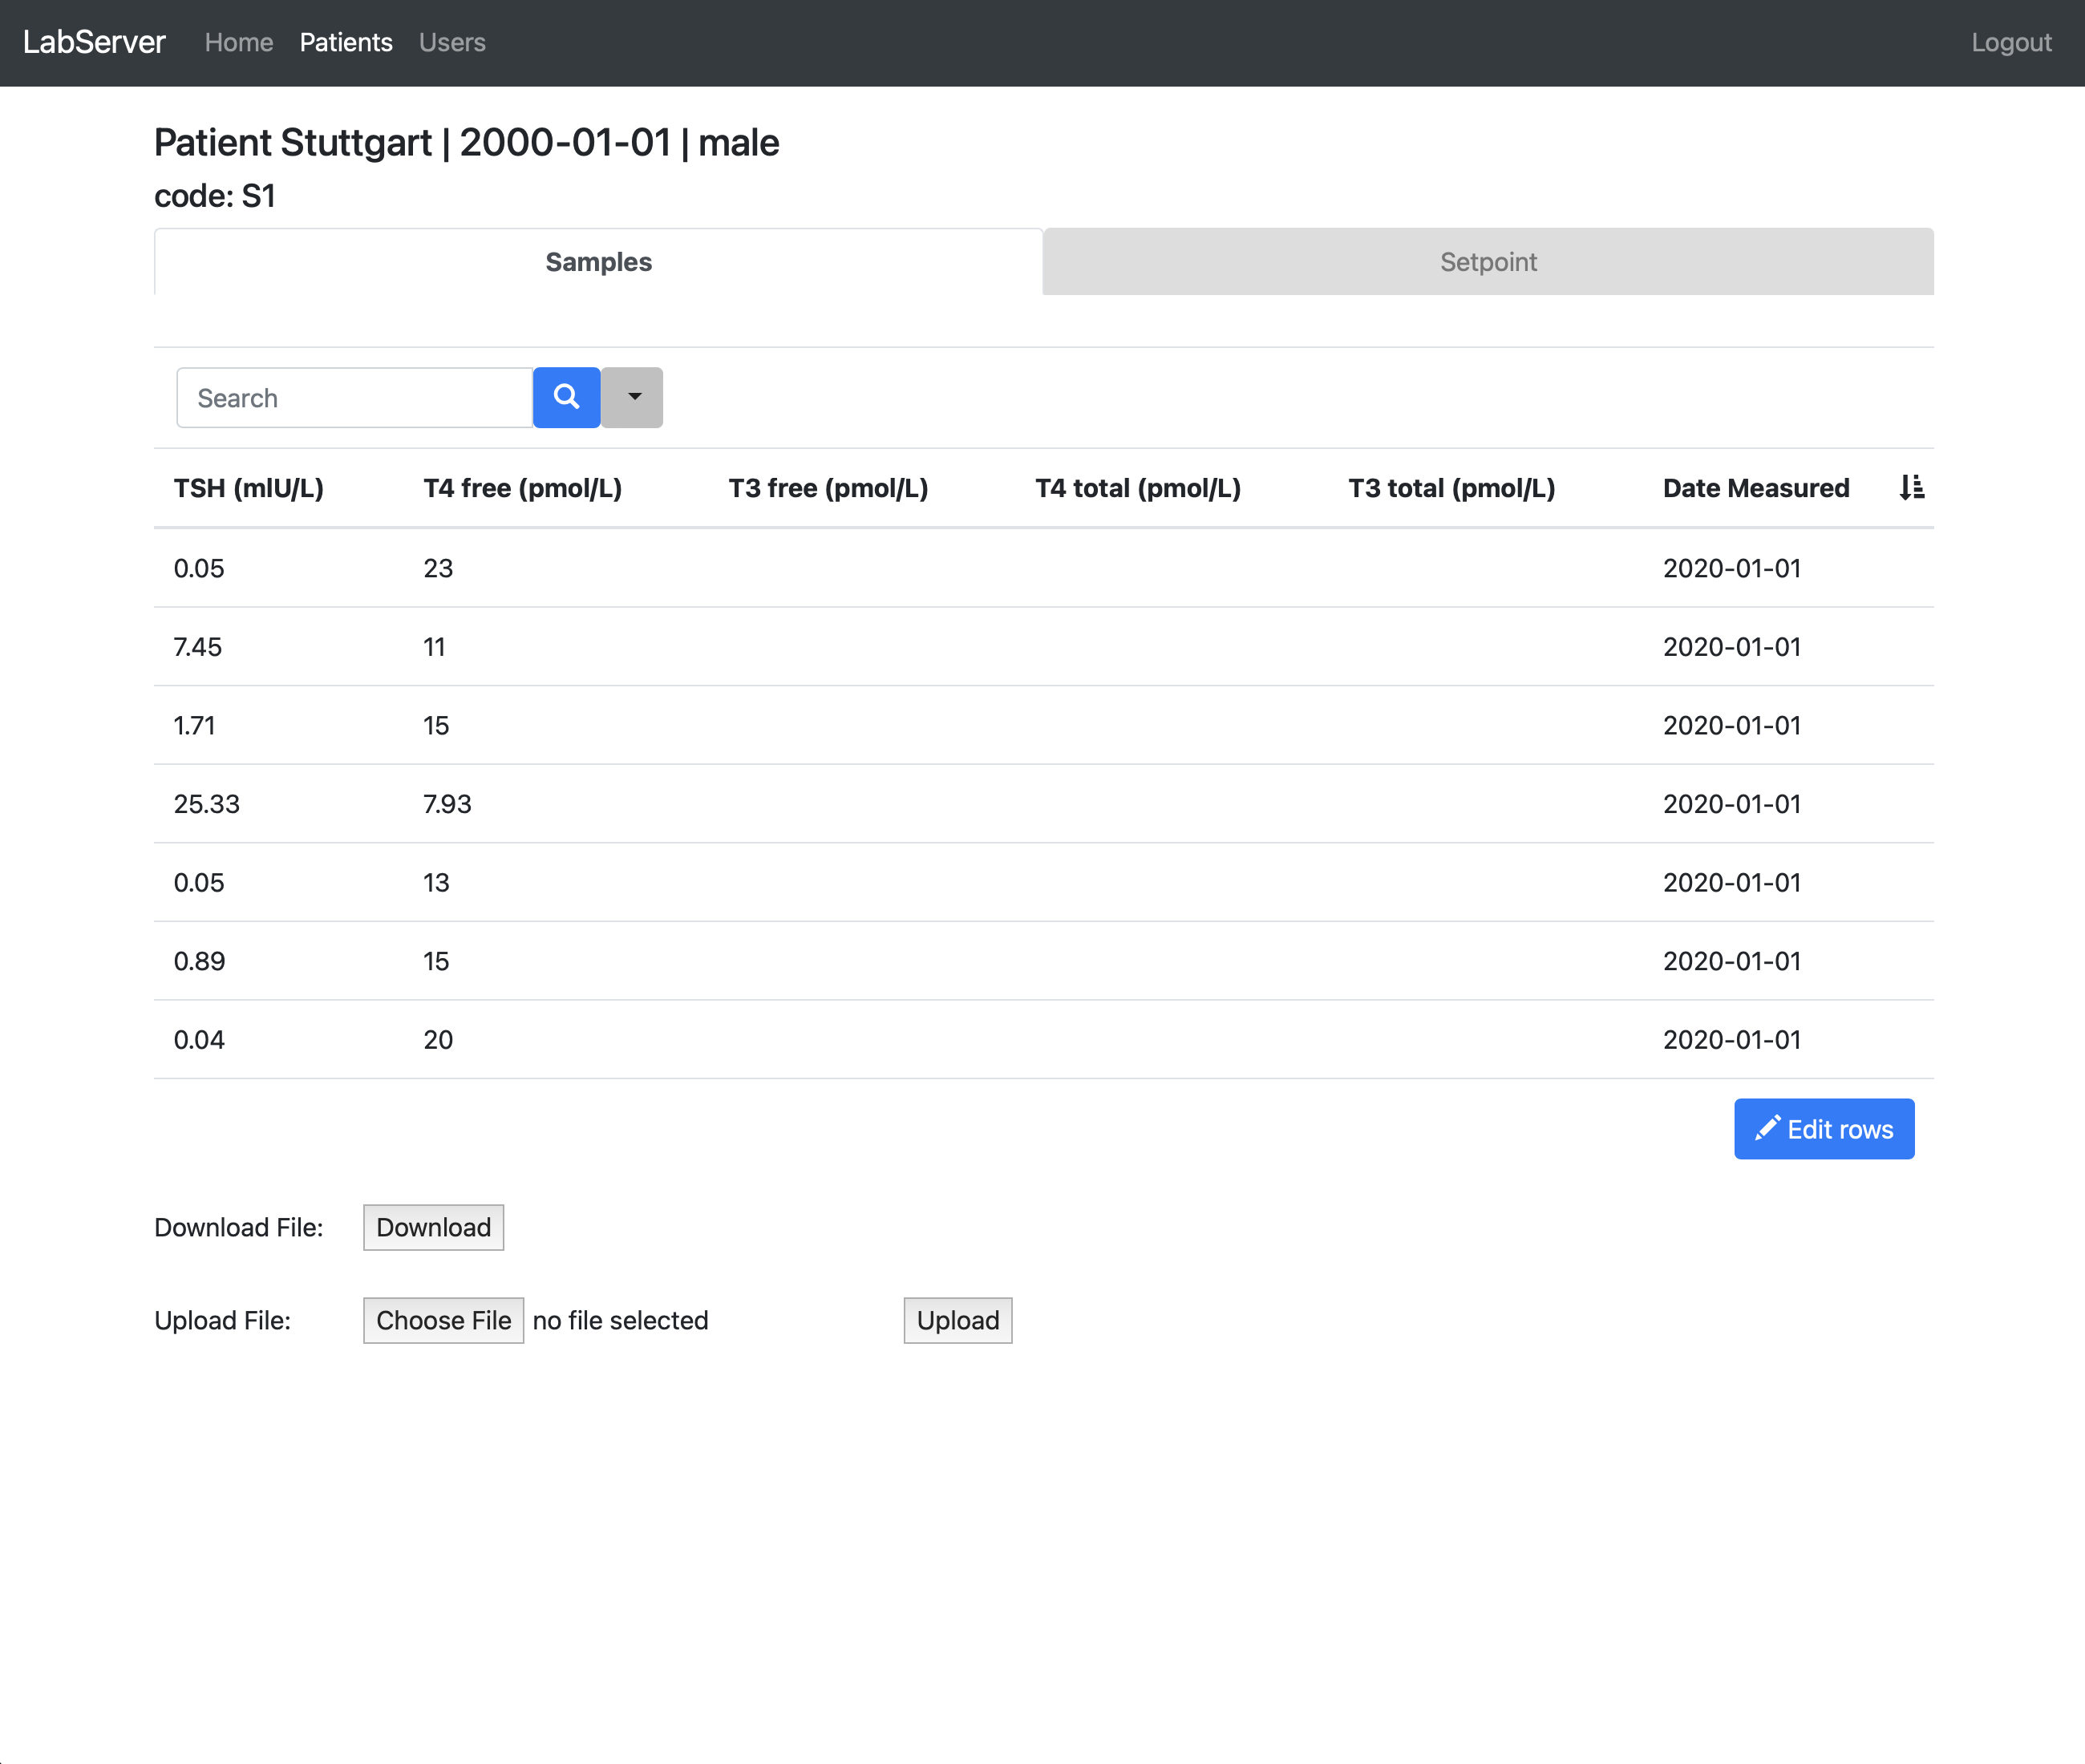Click the blue search magnifier icon
This screenshot has width=2085, height=1764.
(566, 397)
